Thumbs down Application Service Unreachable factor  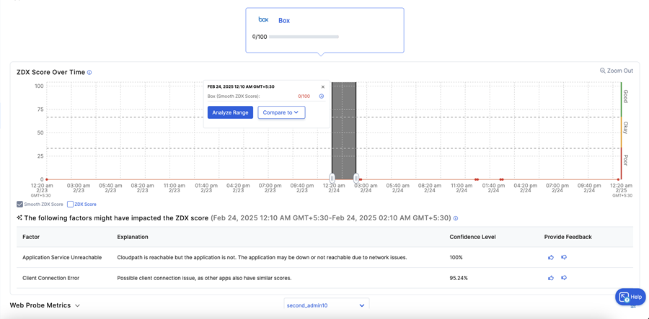(564, 257)
